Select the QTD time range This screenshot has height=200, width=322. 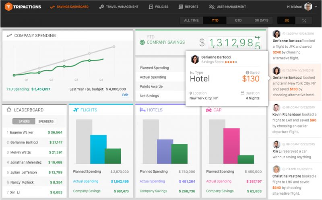click(x=238, y=20)
